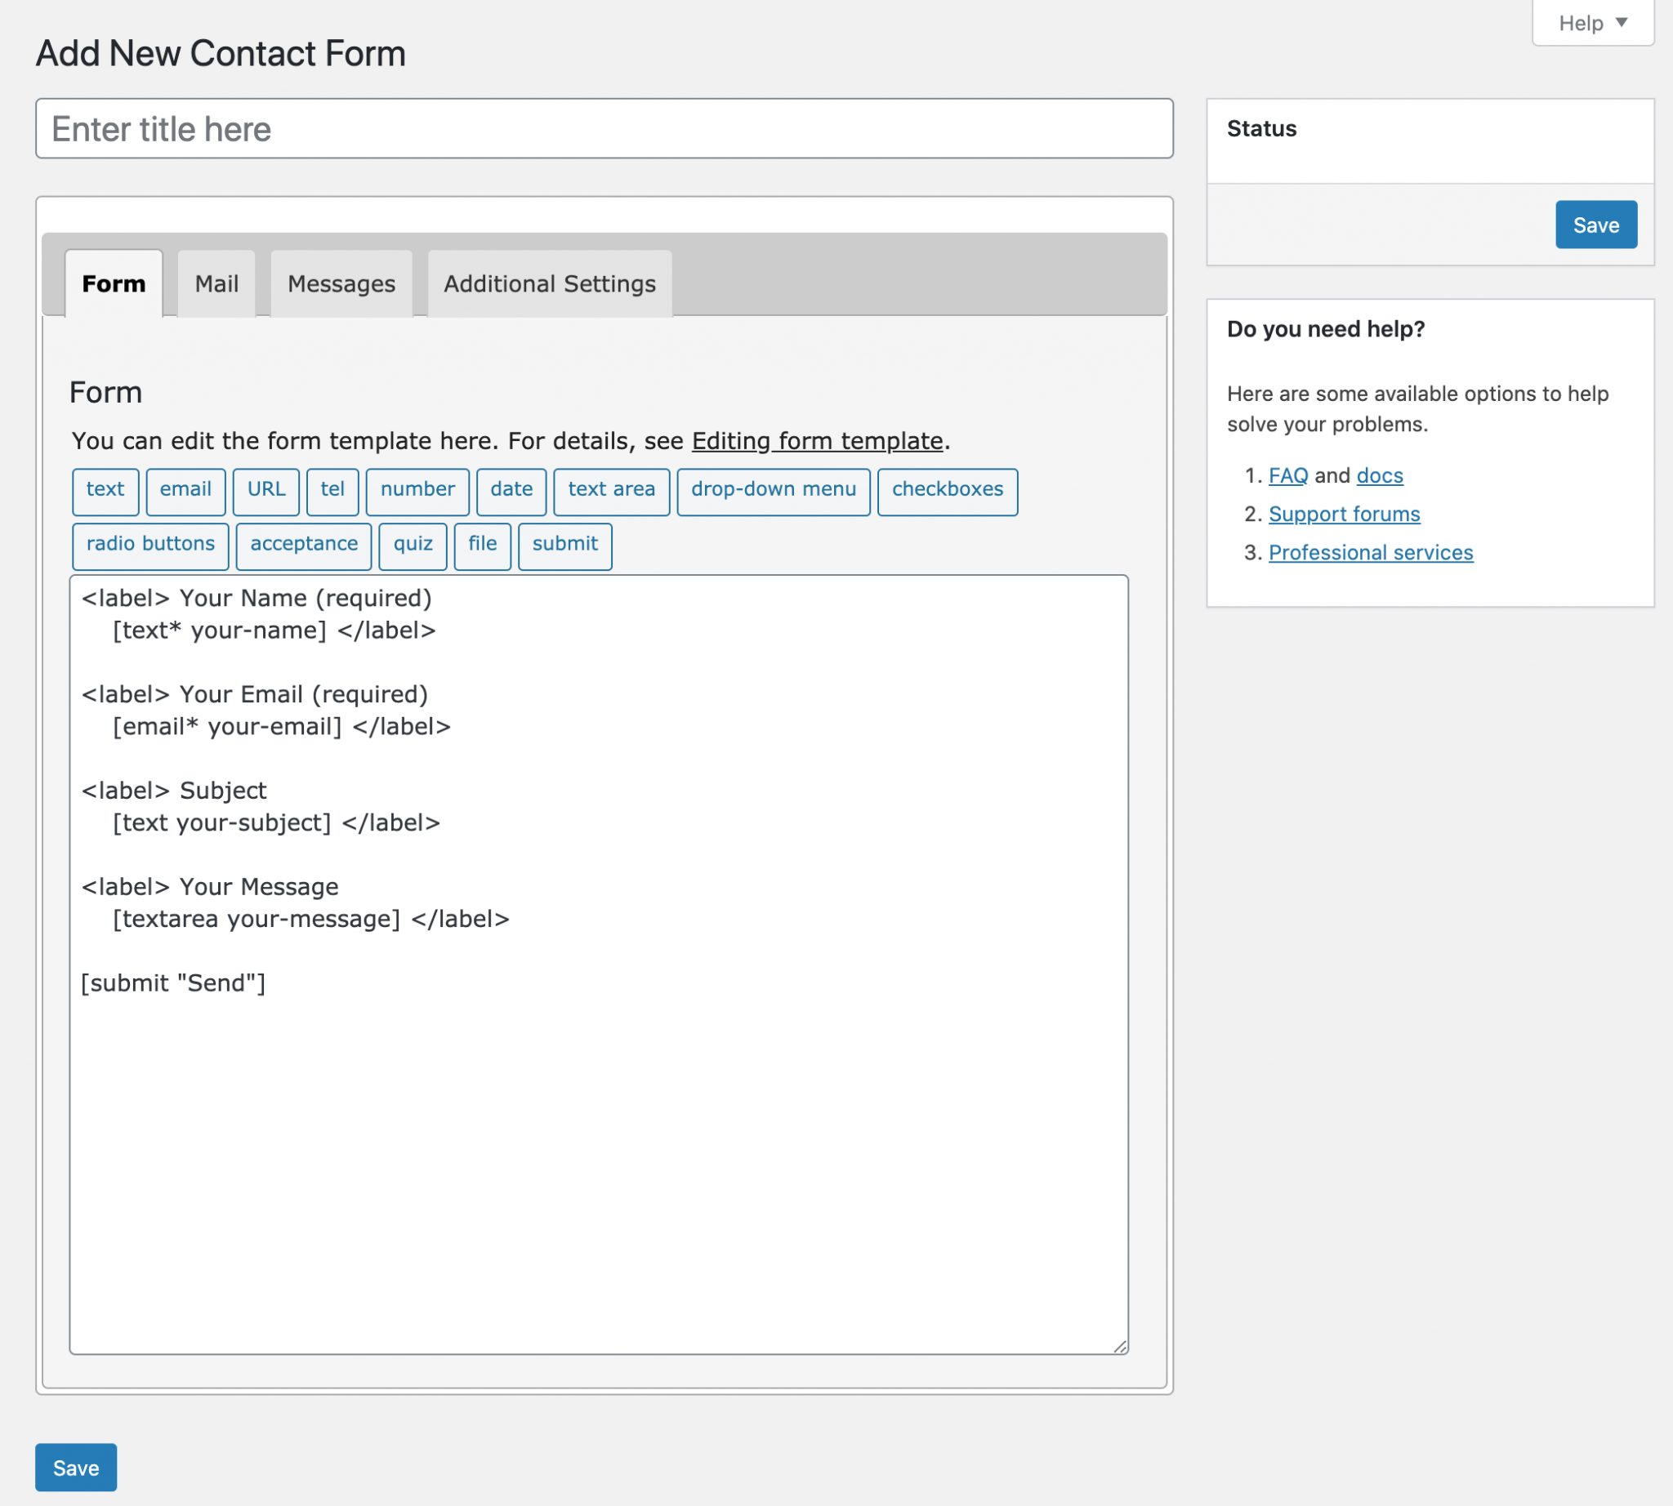Insert a radio buttons tag
The image size is (1673, 1506).
coord(149,545)
